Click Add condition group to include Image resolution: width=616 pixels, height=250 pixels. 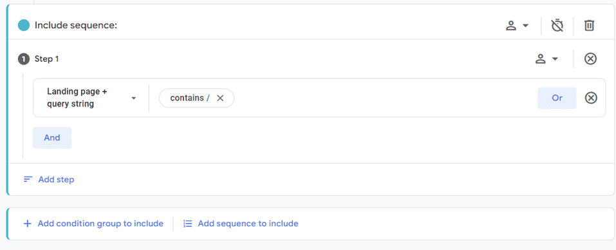[100, 224]
